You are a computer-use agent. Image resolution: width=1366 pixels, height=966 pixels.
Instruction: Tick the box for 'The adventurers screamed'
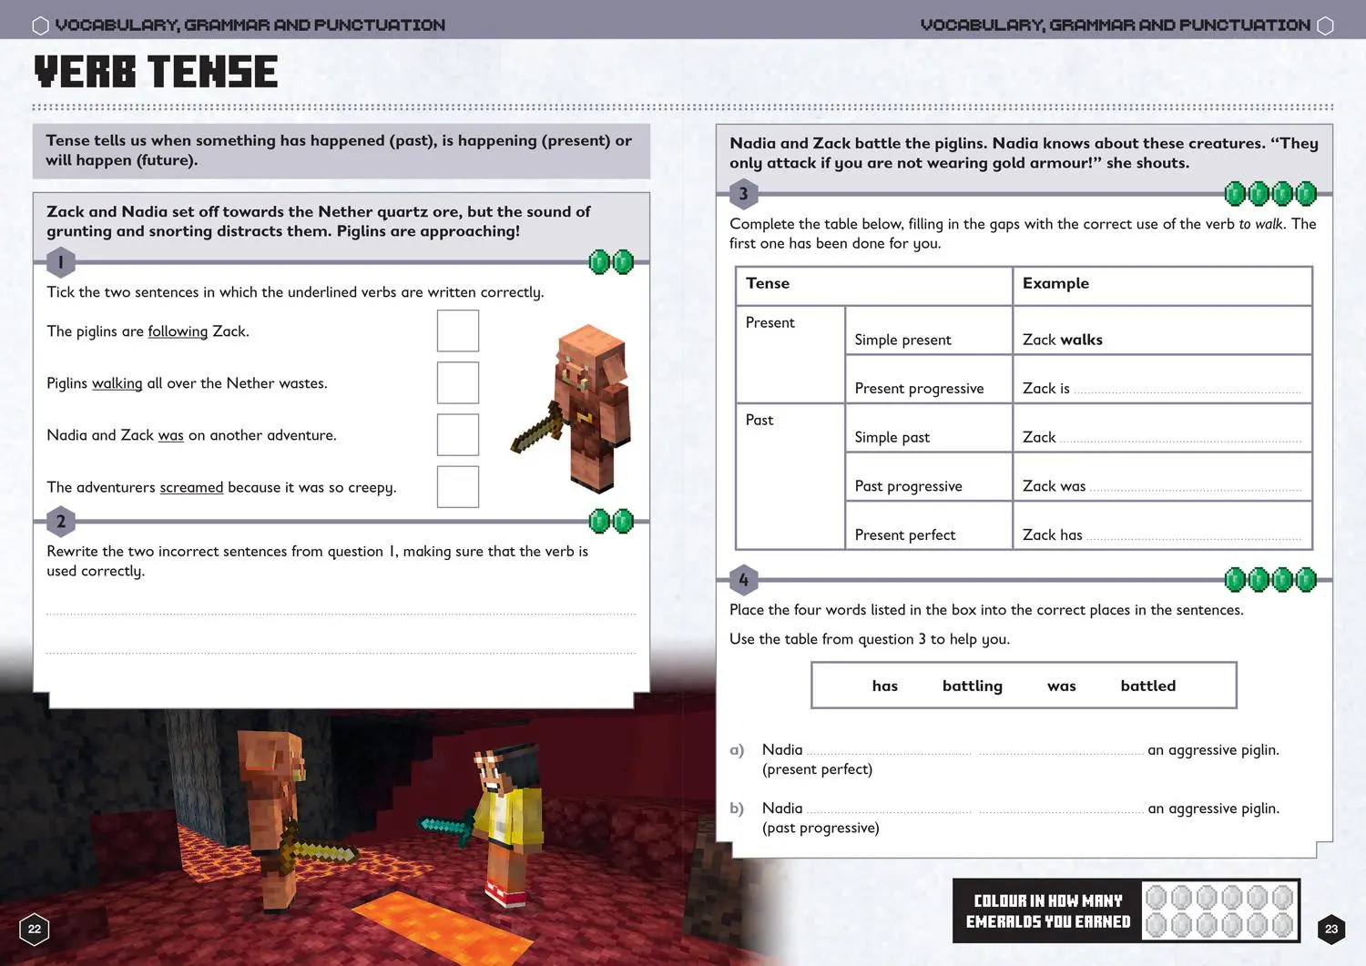coord(458,486)
